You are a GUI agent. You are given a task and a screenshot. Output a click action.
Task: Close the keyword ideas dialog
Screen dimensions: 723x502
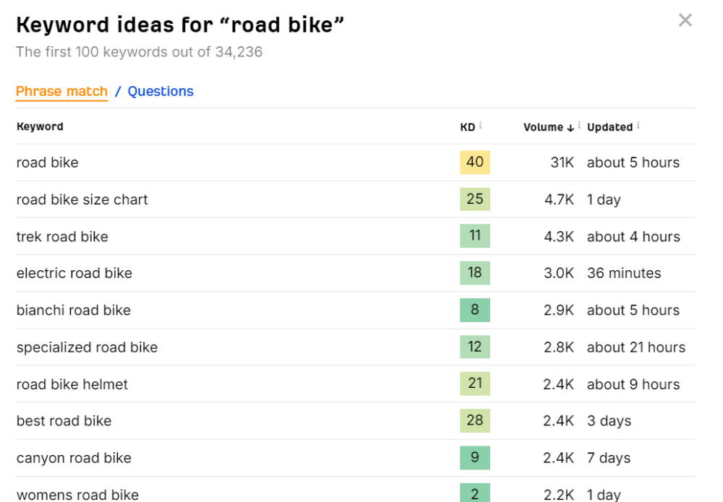[x=685, y=20]
